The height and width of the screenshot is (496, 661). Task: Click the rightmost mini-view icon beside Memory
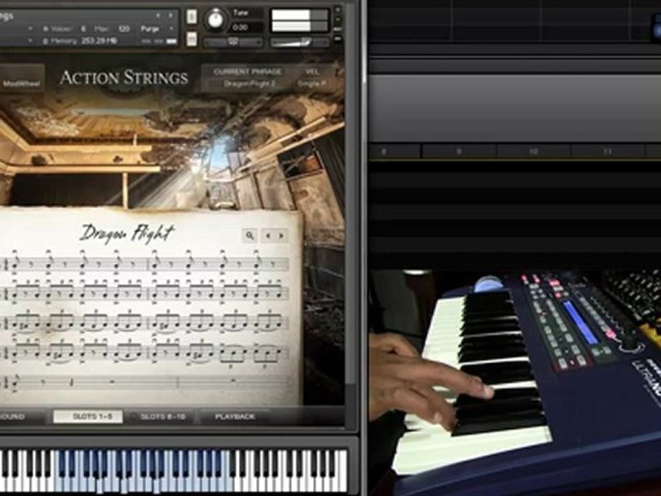[x=171, y=41]
